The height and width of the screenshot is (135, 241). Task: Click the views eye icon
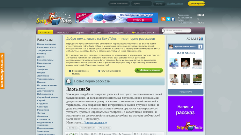pyautogui.click(x=82, y=134)
